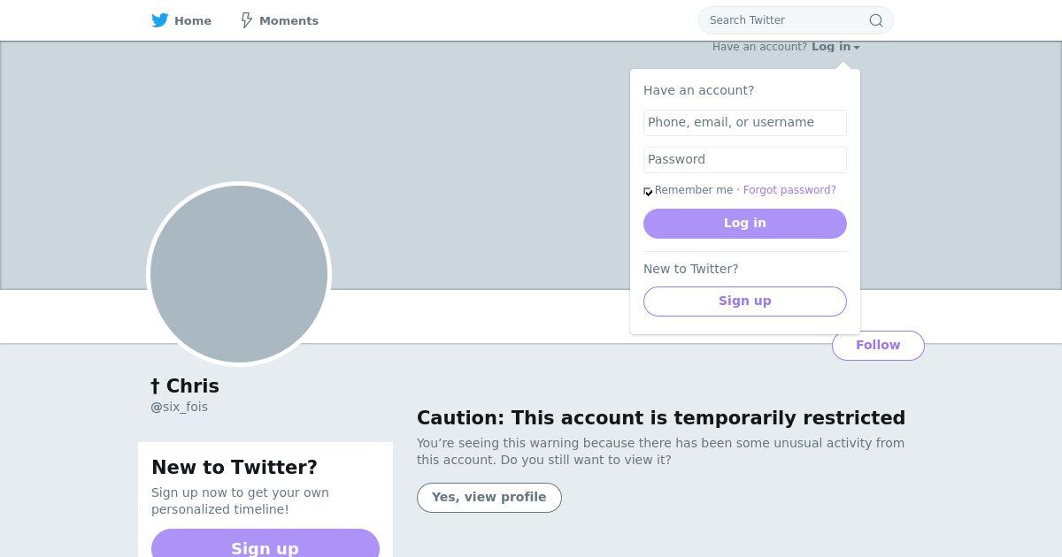Collapse the Log in dropdown caret
The height and width of the screenshot is (557, 1062).
(x=857, y=48)
